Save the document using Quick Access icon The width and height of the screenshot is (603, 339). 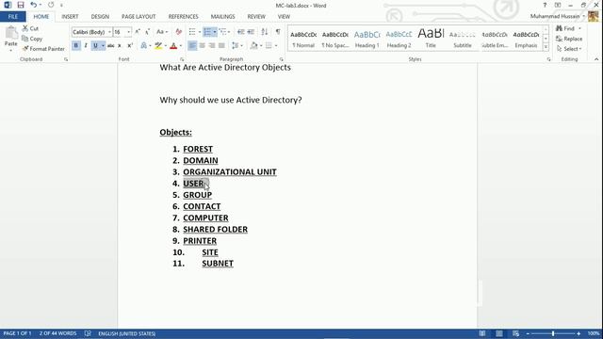(21, 5)
